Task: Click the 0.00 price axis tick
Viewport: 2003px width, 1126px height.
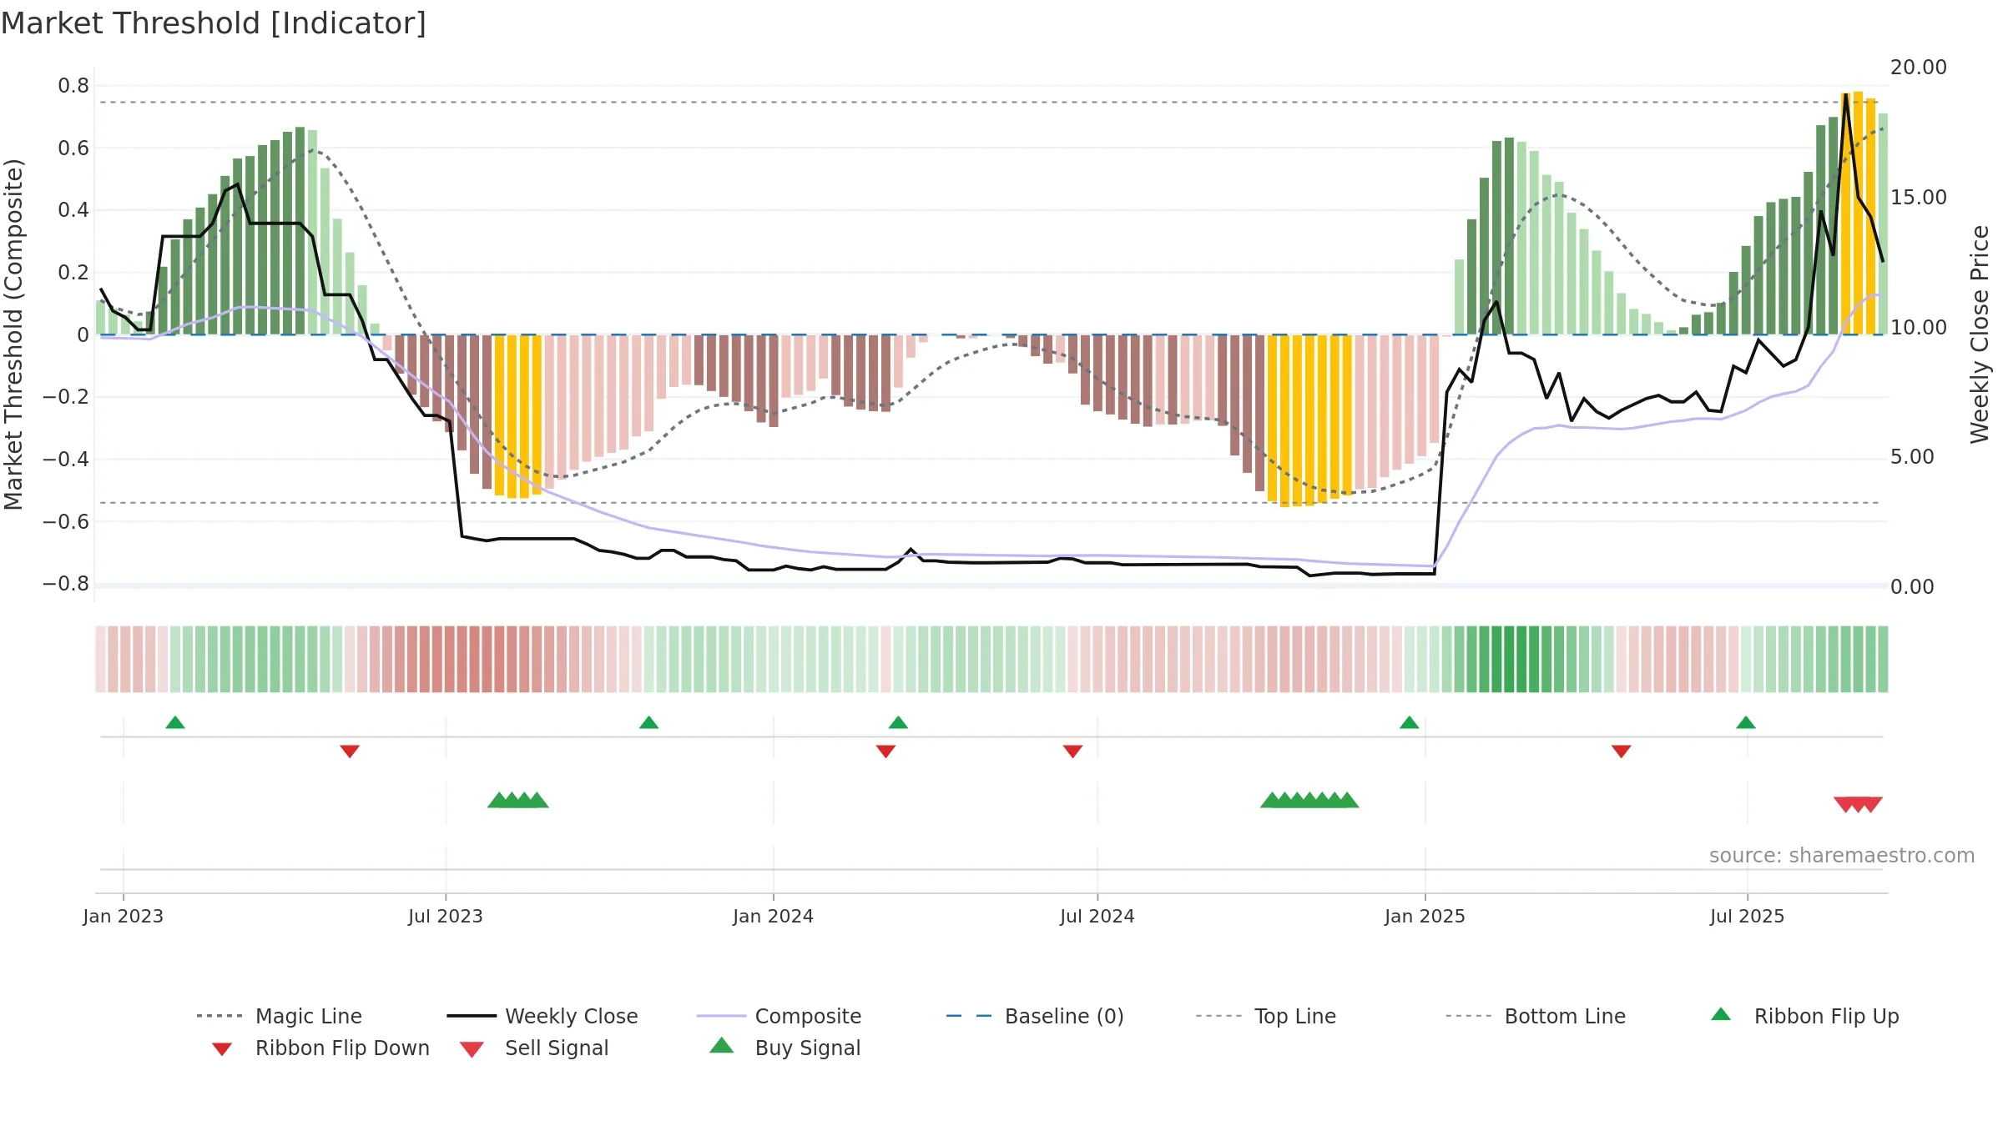Action: (1912, 587)
